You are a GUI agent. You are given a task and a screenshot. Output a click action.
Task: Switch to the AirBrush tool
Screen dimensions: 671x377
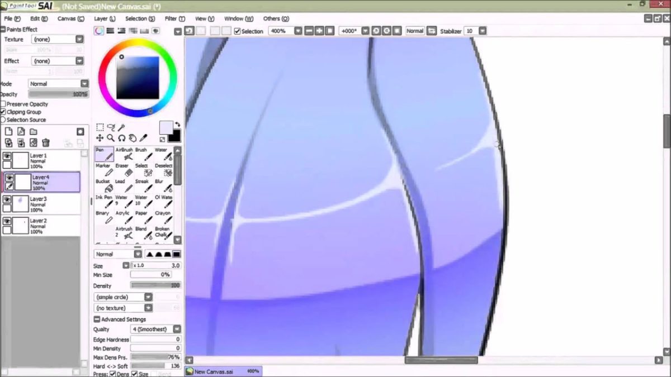point(124,155)
